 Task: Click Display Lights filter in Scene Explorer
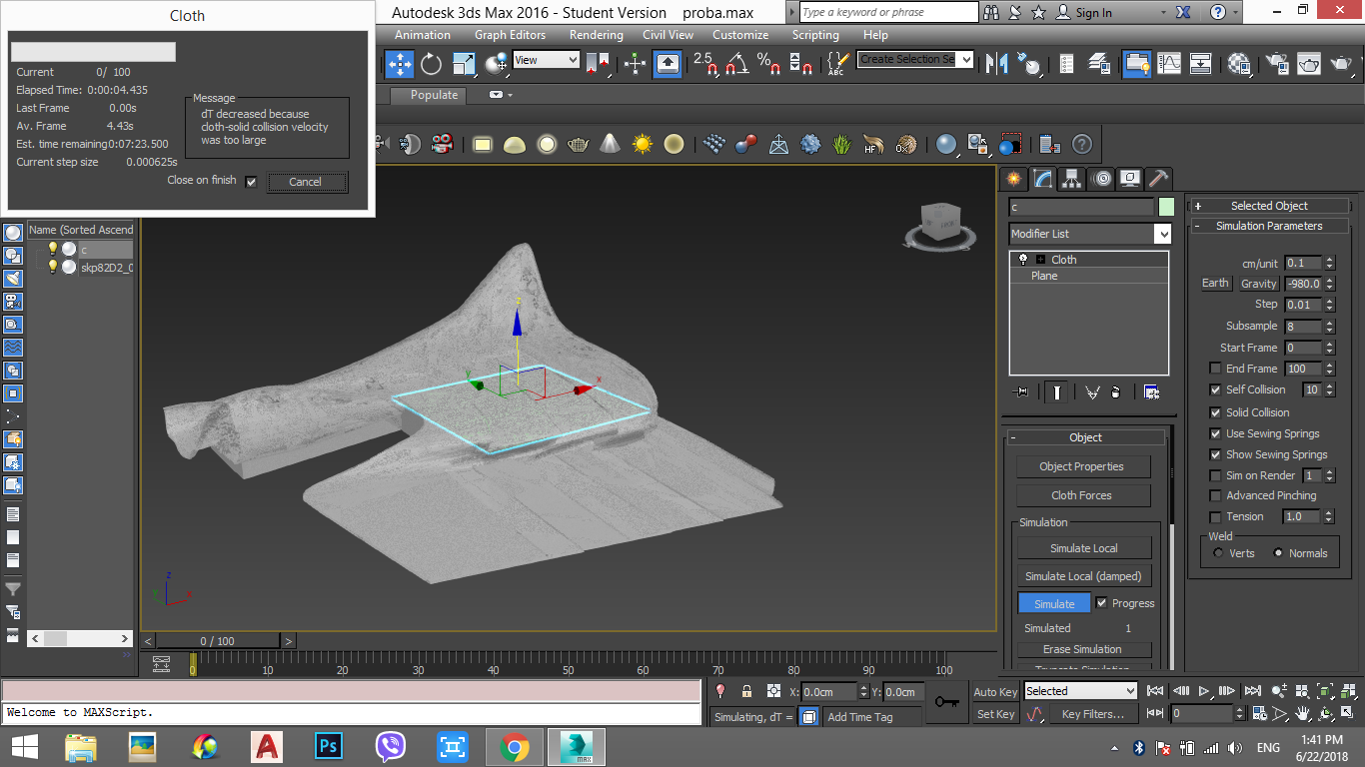[13, 278]
